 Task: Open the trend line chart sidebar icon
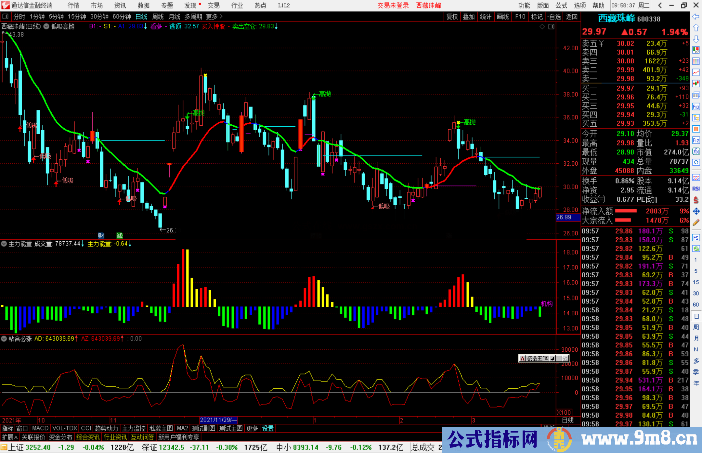(696, 72)
